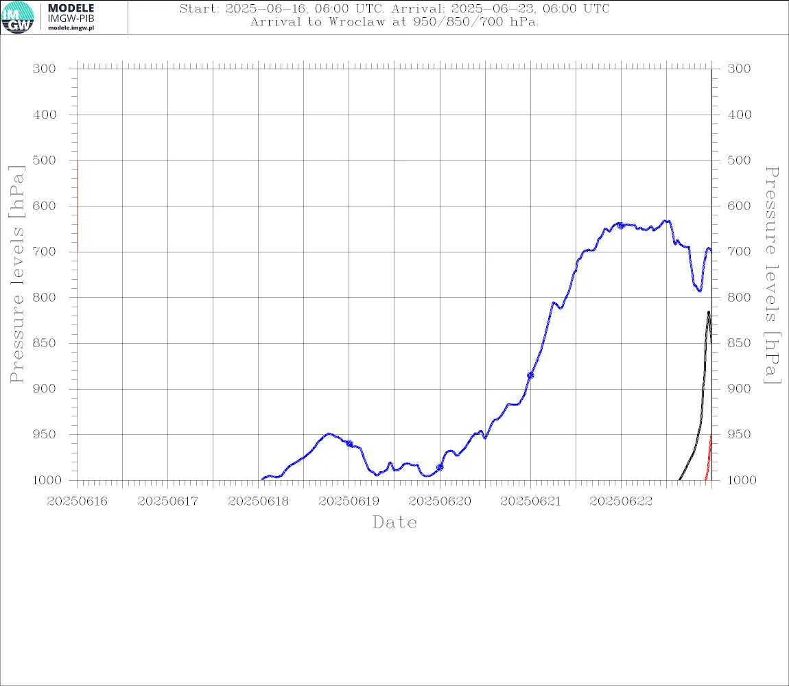Click blue trajectory marker at 20250619
Screen dimensions: 789x686
(349, 444)
